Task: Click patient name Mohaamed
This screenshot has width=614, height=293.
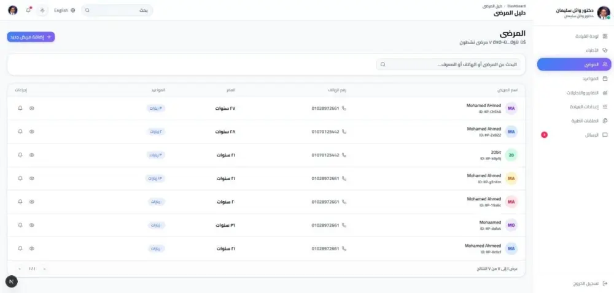Action: tap(489, 223)
